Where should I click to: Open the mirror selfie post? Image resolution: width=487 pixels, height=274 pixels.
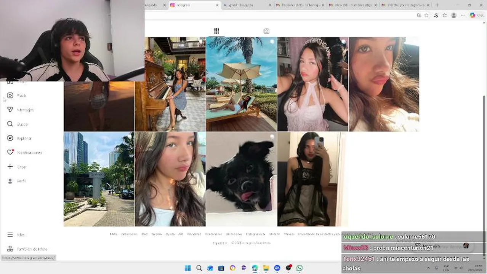pos(313,179)
